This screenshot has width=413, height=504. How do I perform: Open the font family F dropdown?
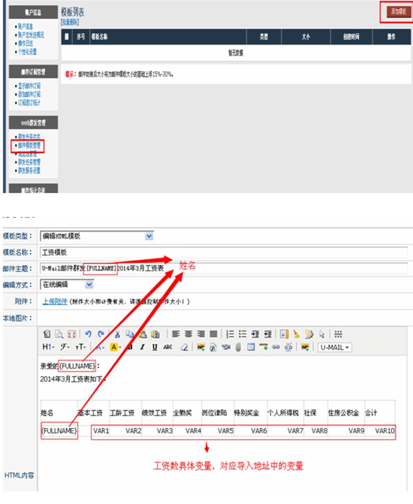65,347
